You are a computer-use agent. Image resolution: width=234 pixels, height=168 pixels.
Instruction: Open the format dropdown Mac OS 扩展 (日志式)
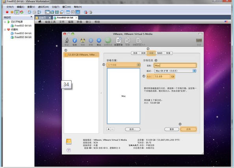175,71
